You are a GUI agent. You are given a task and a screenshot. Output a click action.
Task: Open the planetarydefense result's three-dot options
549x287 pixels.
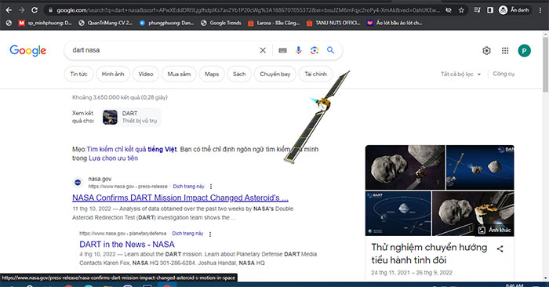pos(210,234)
